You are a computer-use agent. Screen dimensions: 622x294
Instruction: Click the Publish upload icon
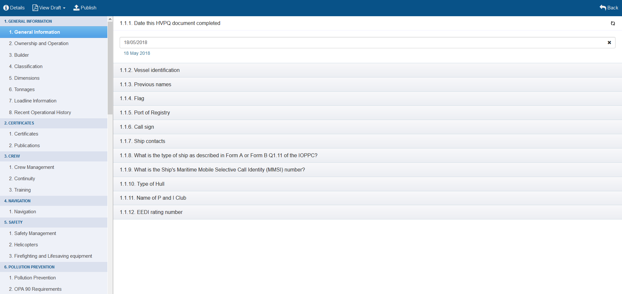point(76,8)
